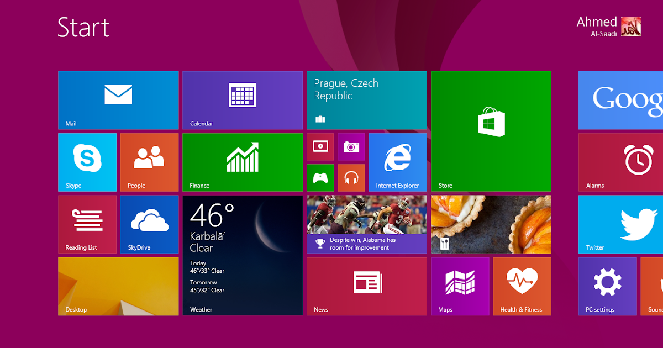This screenshot has width=663, height=348.
Task: Open the Sports tile about Alabama
Action: point(367,224)
